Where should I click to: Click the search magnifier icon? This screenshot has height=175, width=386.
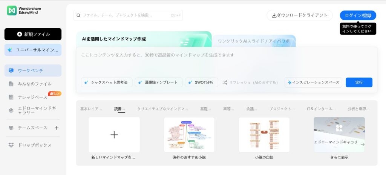tap(78, 15)
